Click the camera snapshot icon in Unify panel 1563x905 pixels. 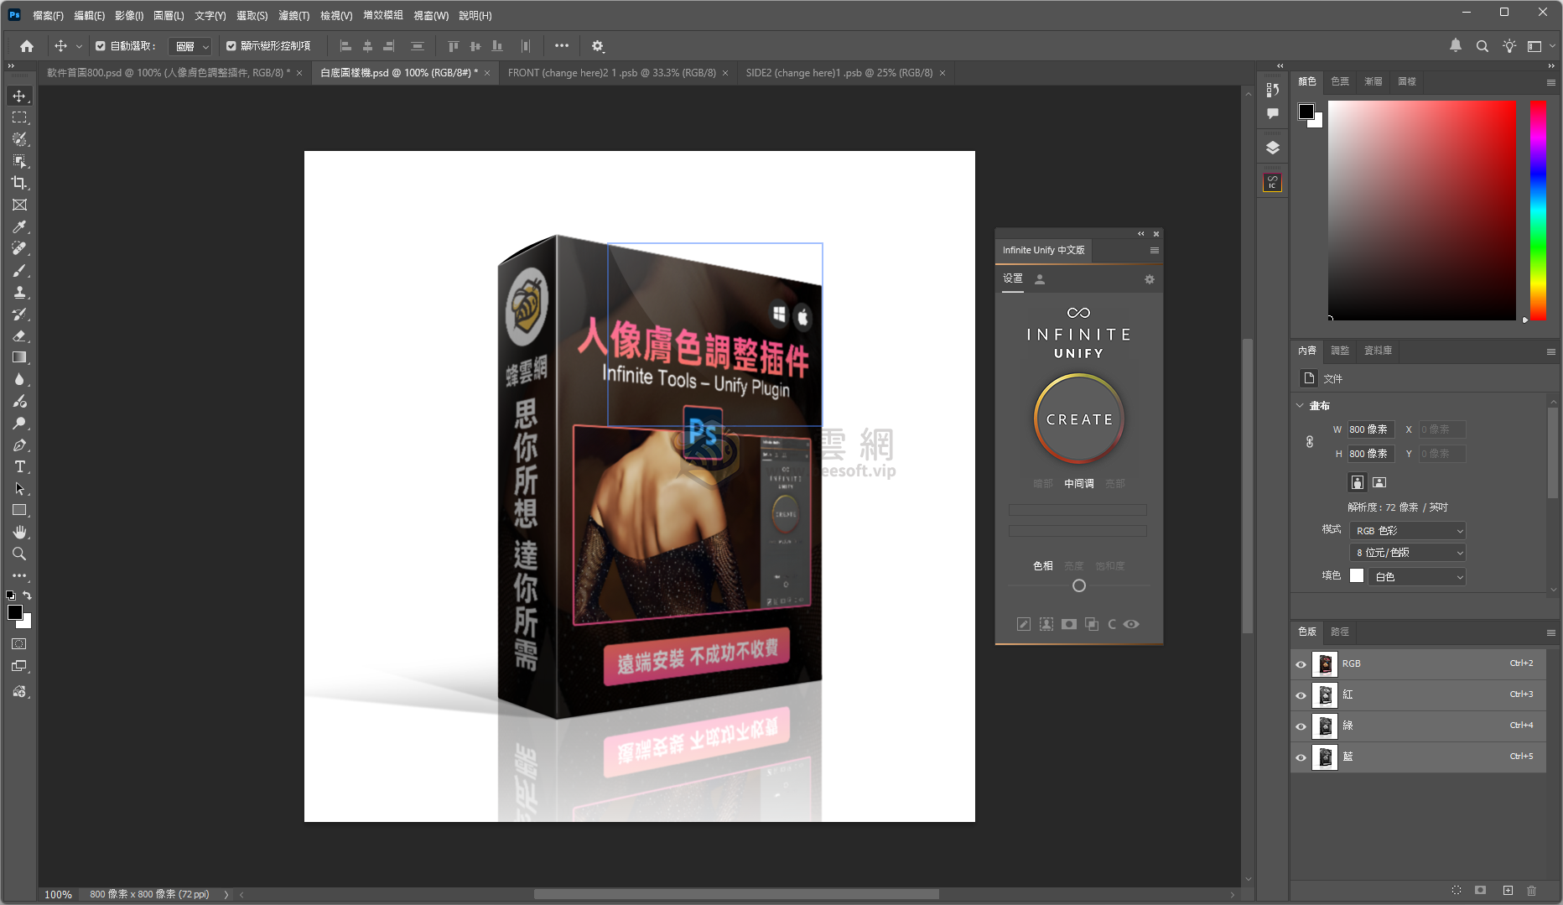click(x=1069, y=624)
